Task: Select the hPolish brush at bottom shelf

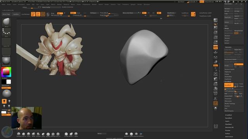Action: point(38,134)
